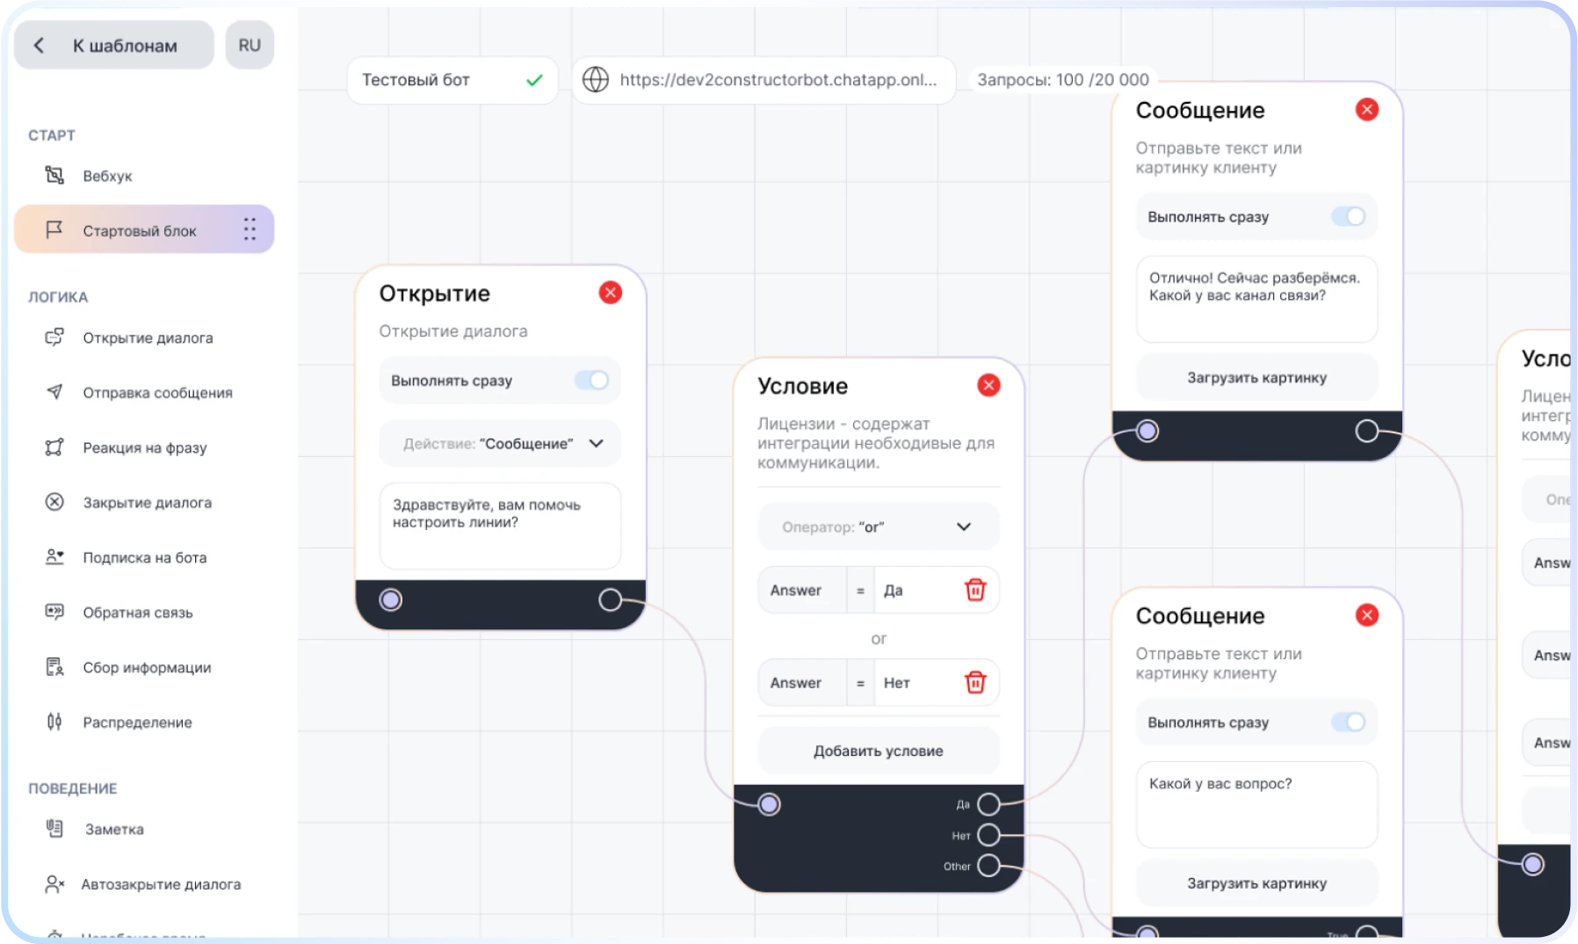
Task: Toggle Выполнять сразу in Открытие block
Action: coord(591,381)
